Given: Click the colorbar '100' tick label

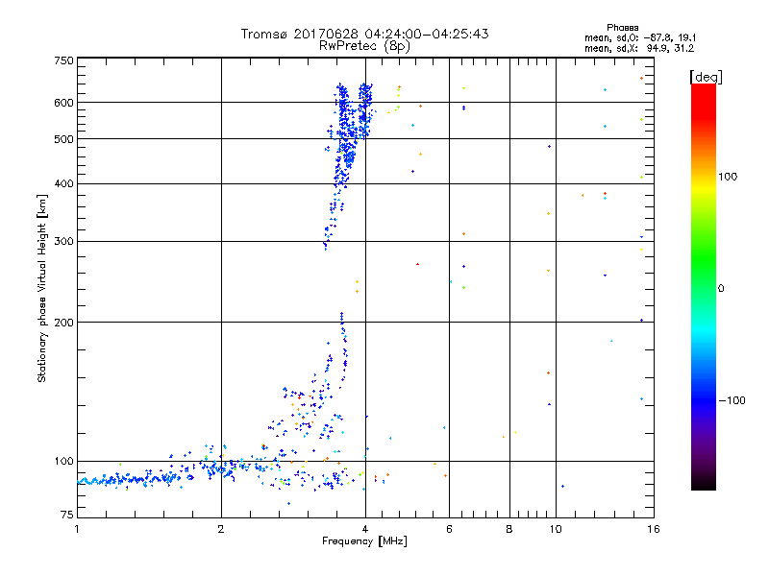Looking at the screenshot, I should click(x=728, y=177).
